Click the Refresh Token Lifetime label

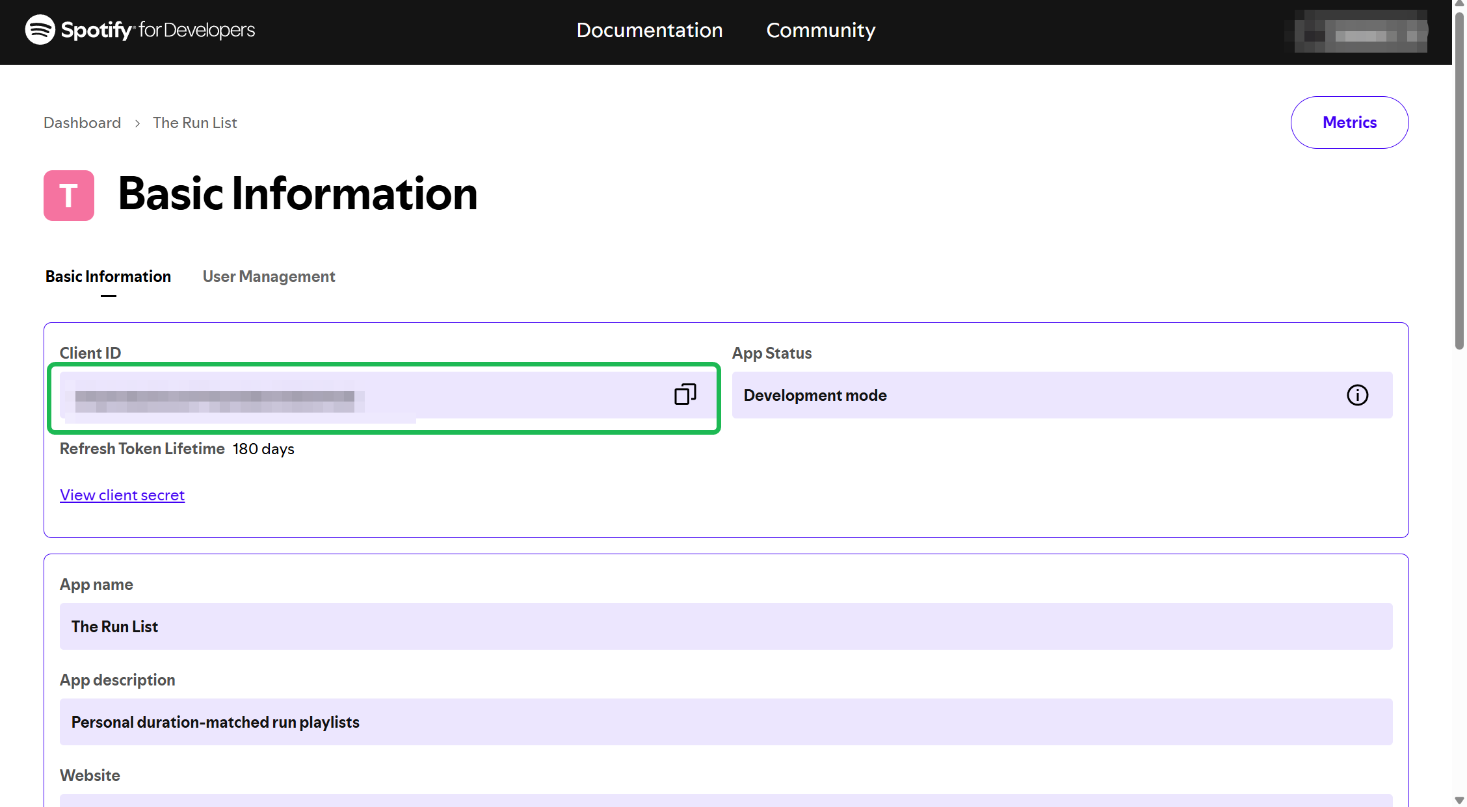142,449
